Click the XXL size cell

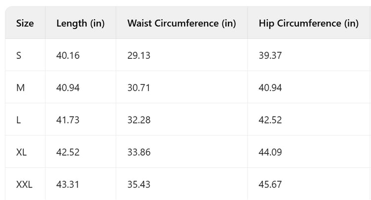click(25, 184)
